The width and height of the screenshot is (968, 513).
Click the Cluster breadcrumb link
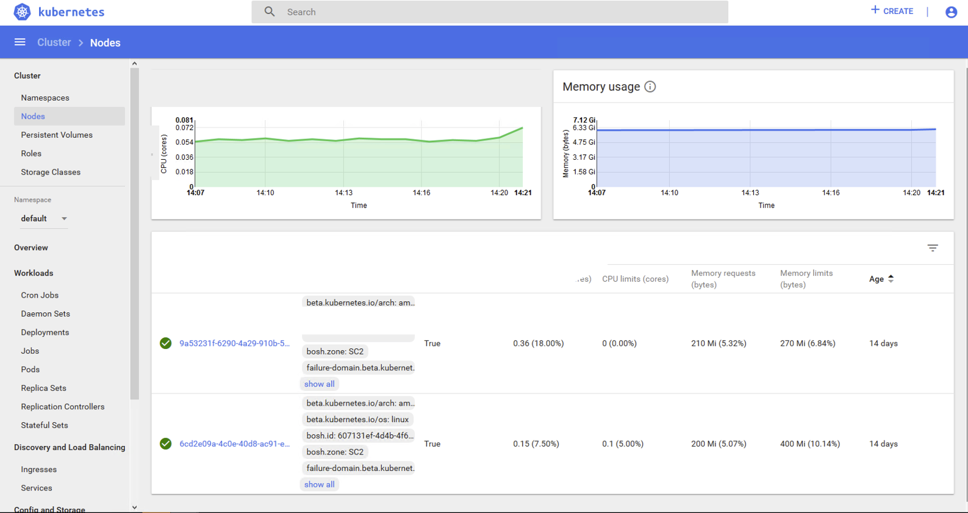coord(54,42)
